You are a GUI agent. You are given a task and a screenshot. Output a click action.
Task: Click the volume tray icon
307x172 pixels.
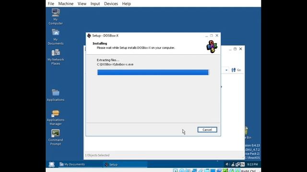point(227,164)
